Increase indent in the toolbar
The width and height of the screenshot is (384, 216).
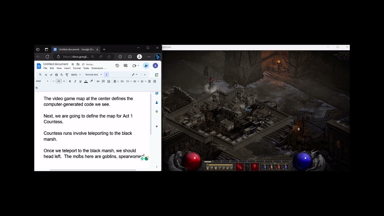(x=154, y=81)
